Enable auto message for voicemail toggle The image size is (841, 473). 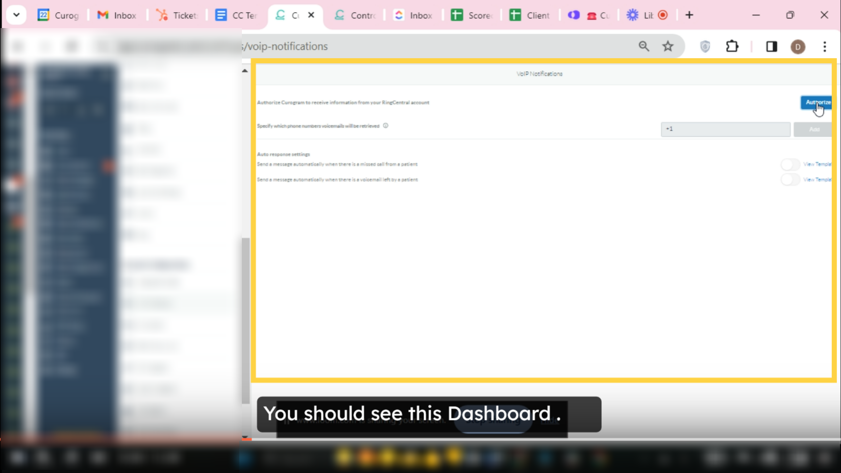pos(790,180)
